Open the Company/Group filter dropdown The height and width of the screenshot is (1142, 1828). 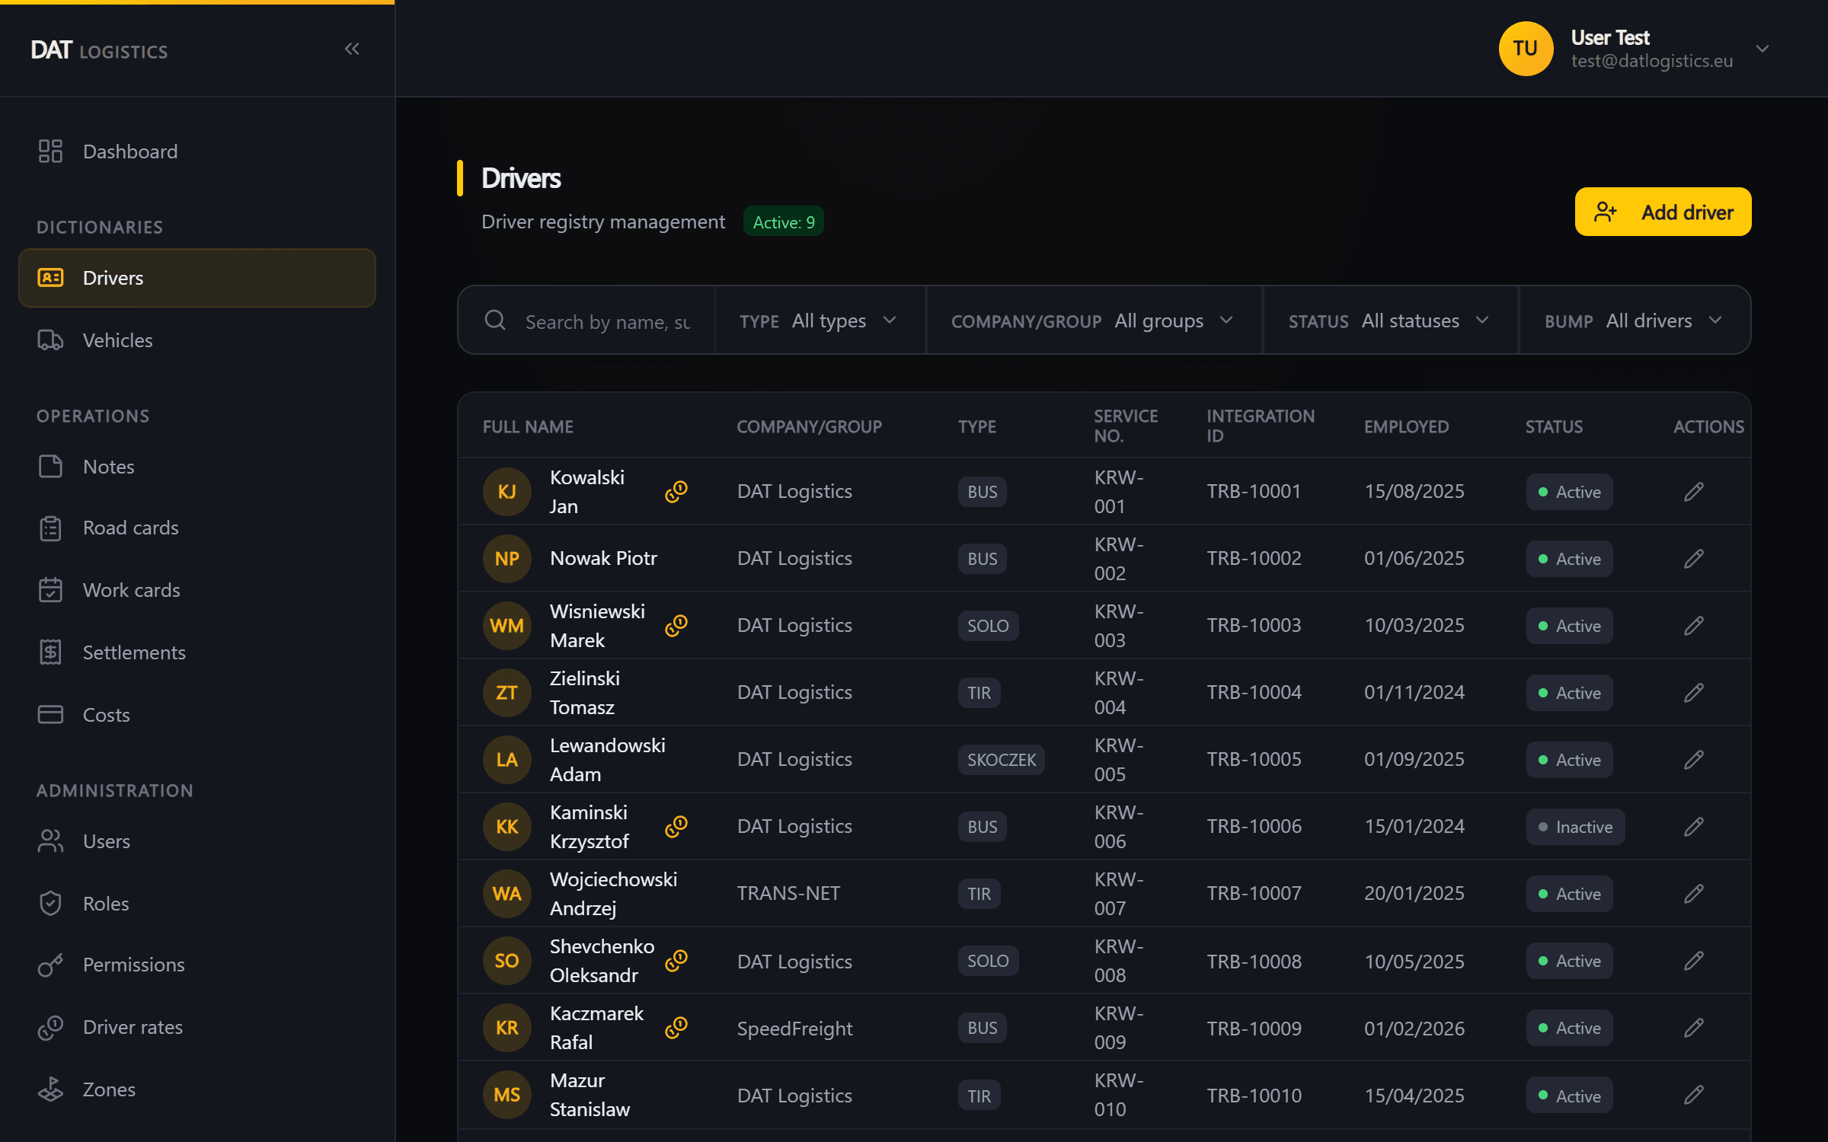point(1093,321)
